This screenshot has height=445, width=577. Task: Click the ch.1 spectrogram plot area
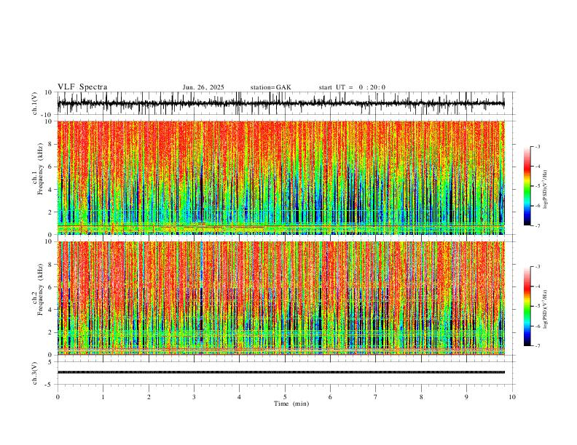(280, 177)
